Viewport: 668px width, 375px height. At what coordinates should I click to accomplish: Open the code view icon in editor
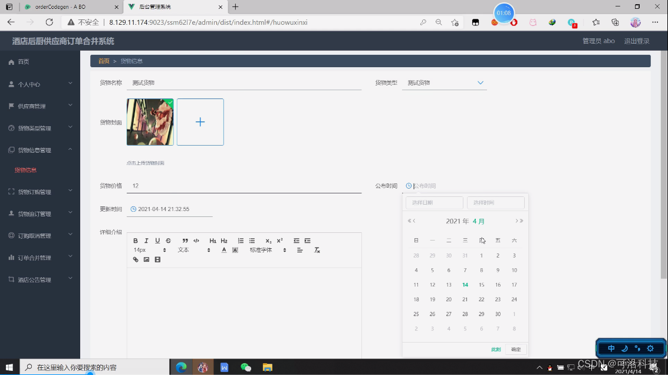[196, 241]
